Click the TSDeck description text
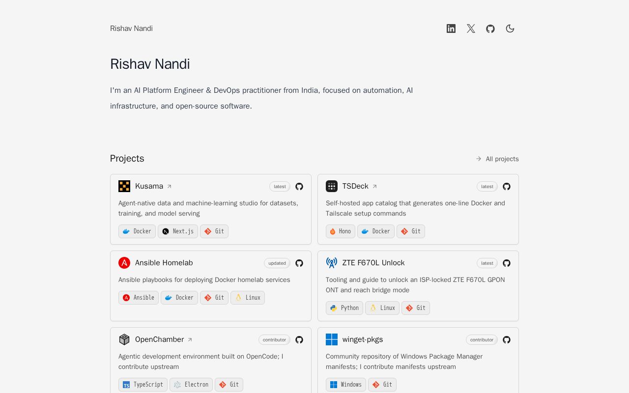This screenshot has width=629, height=393. tap(415, 208)
